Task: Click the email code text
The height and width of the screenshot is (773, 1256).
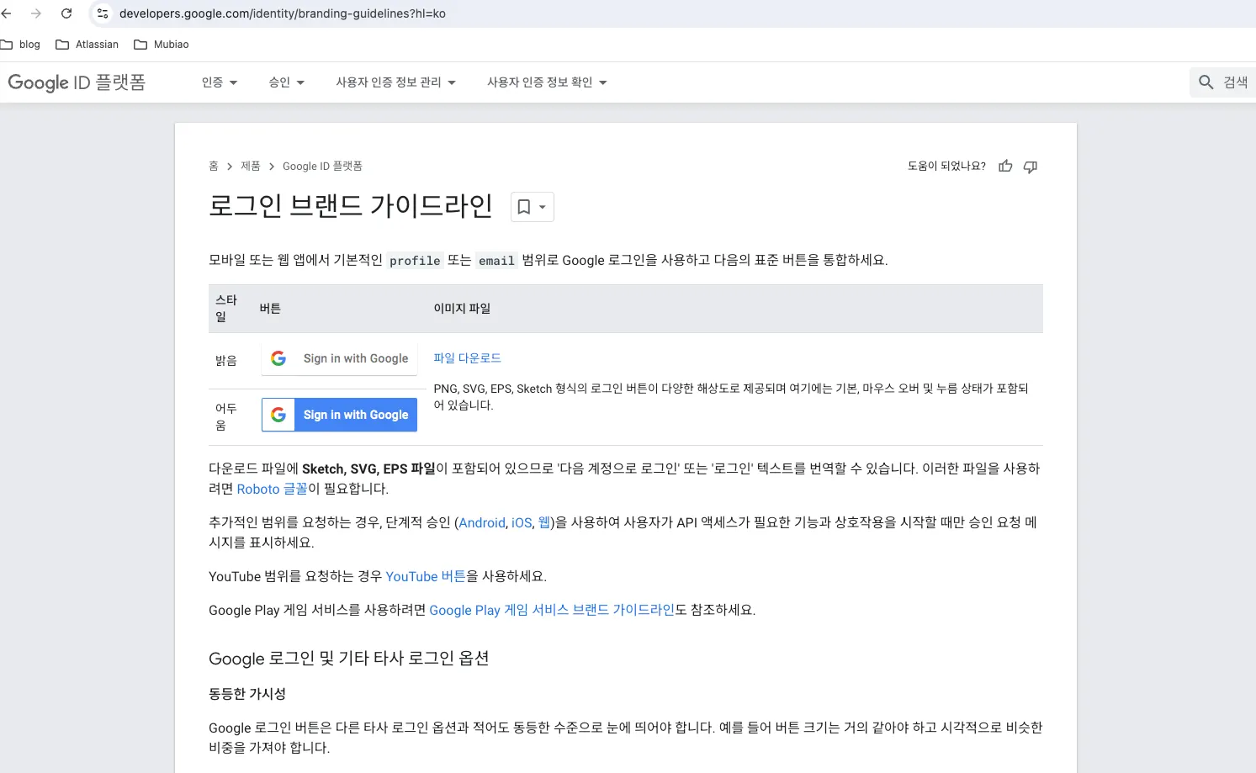Action: pos(496,261)
